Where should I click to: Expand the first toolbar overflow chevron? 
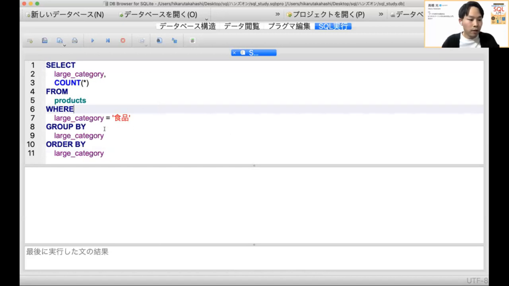[x=277, y=14]
